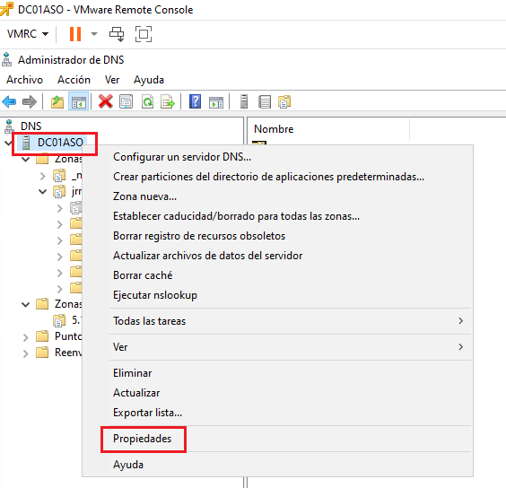Collapse the second Zonas folder node
Screen dimensions: 506x488
click(x=25, y=304)
